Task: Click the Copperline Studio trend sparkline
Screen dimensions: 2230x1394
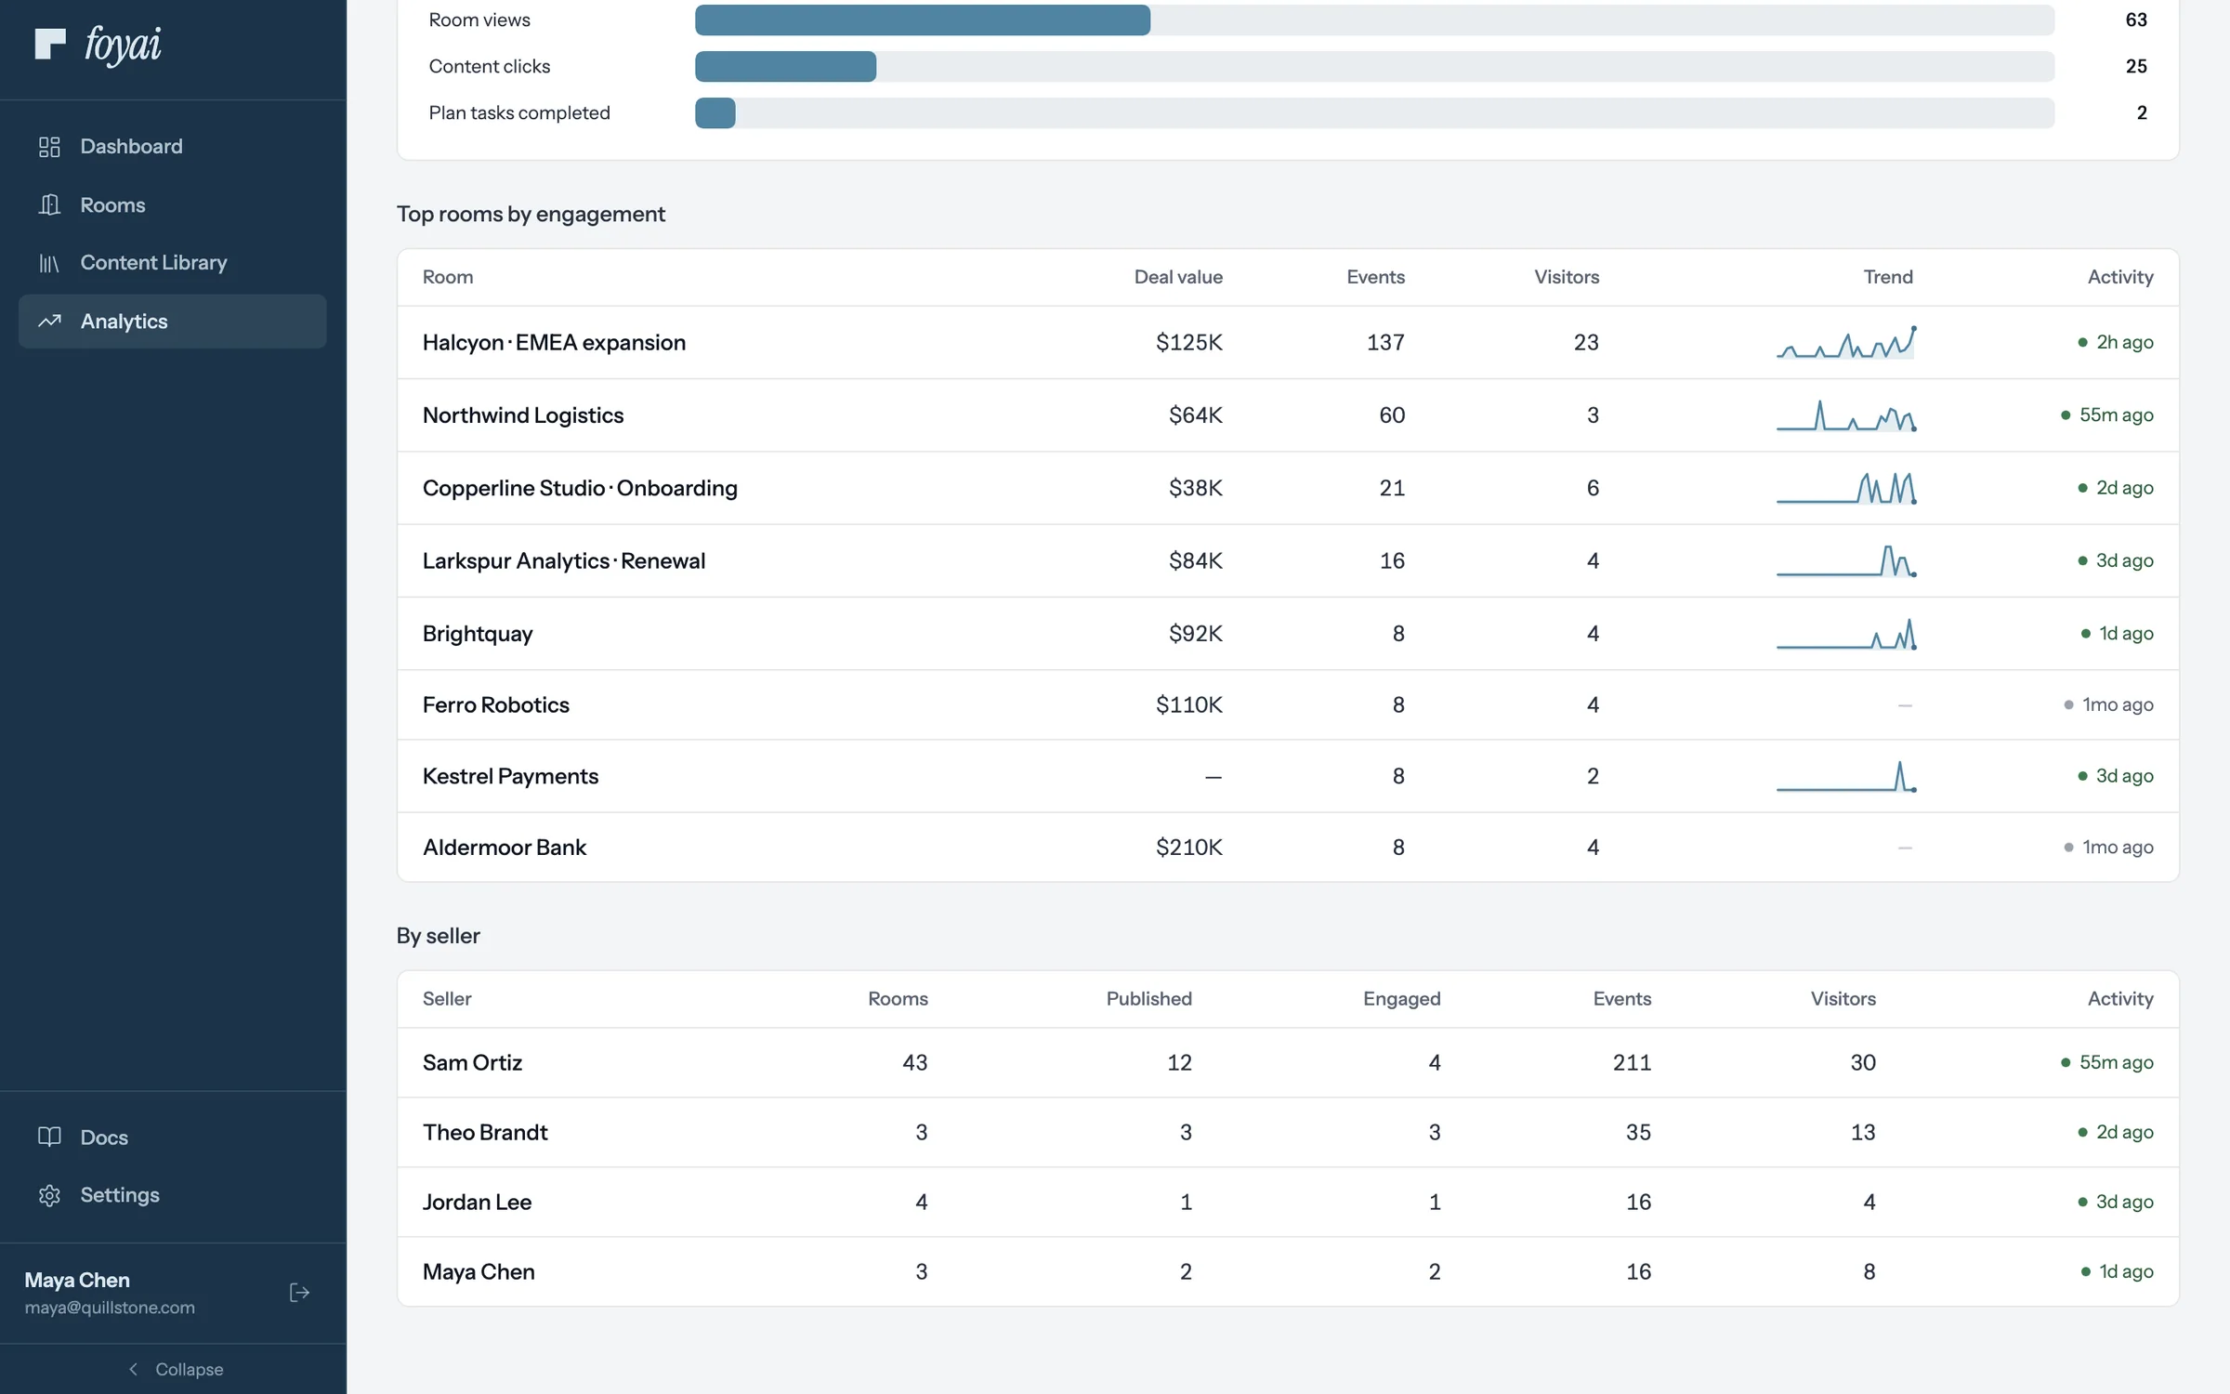Action: 1846,488
